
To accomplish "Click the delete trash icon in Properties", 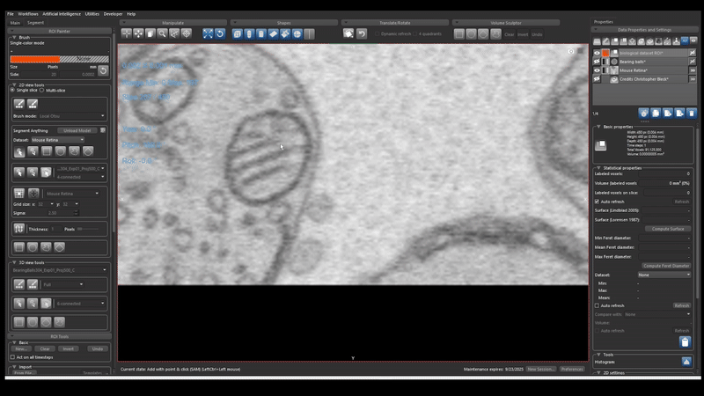I will pyautogui.click(x=692, y=114).
